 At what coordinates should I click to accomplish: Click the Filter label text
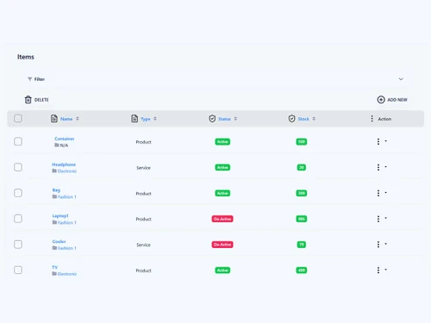(x=40, y=79)
